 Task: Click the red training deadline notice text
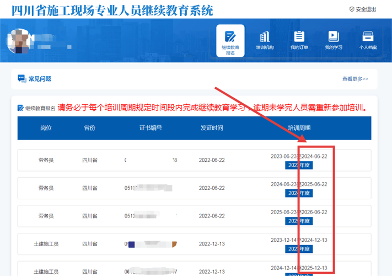point(213,108)
